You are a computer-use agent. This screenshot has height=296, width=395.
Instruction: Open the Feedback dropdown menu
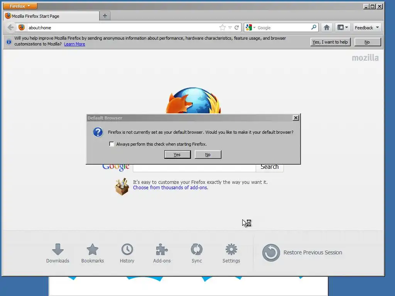point(367,27)
